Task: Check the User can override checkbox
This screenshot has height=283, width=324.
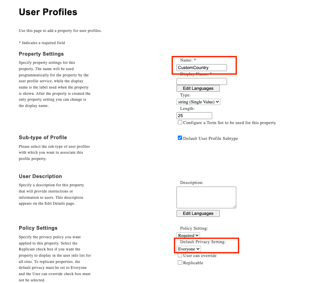Action: [x=180, y=255]
